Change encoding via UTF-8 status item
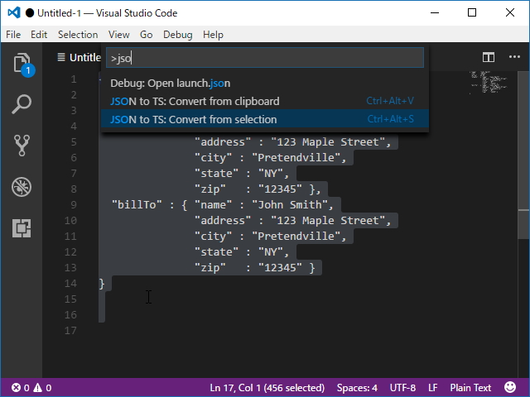Viewport: 530px width, 397px height. click(x=402, y=388)
